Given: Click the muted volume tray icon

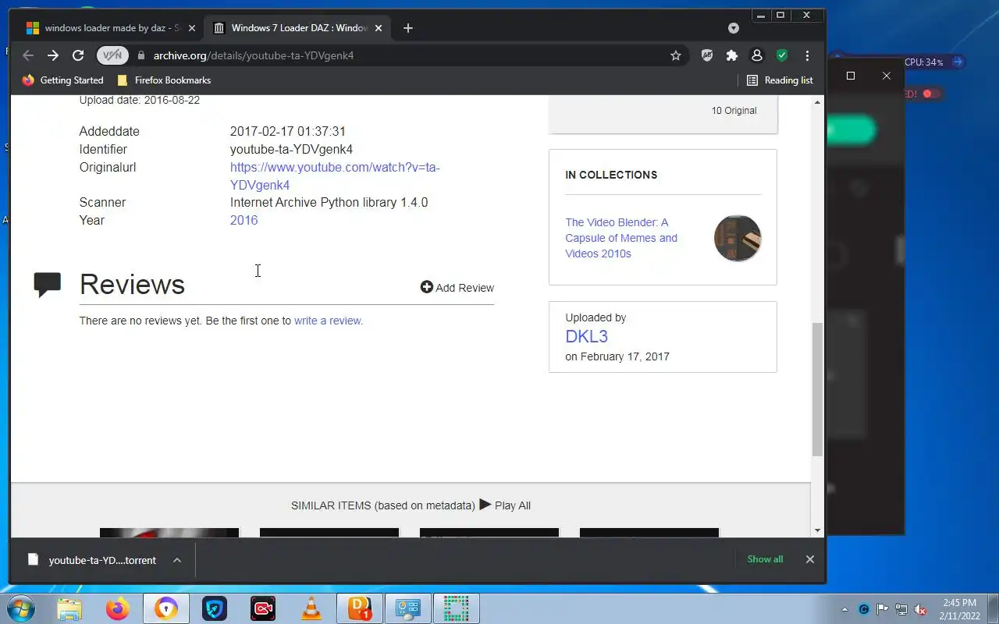Looking at the screenshot, I should pos(920,609).
